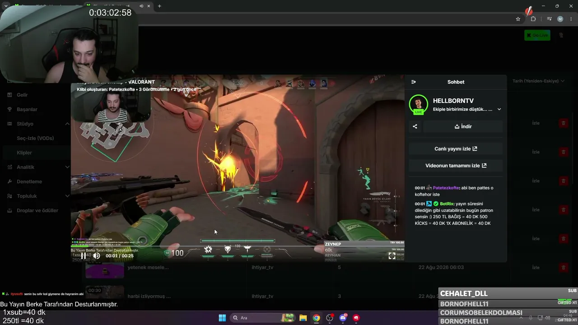578x325 pixels.
Task: Close the active browser tab
Action: click(149, 6)
